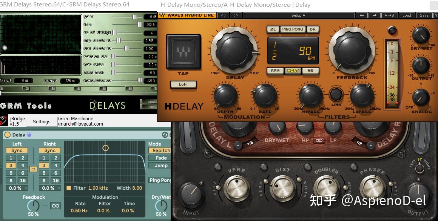
Task: Click the del distrib slider in GRM Delays
Action: (127, 49)
